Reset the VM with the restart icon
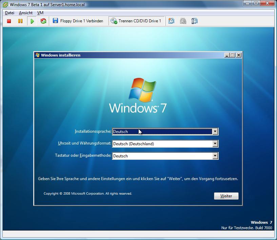Screen dimensions: 277x240 43,21
